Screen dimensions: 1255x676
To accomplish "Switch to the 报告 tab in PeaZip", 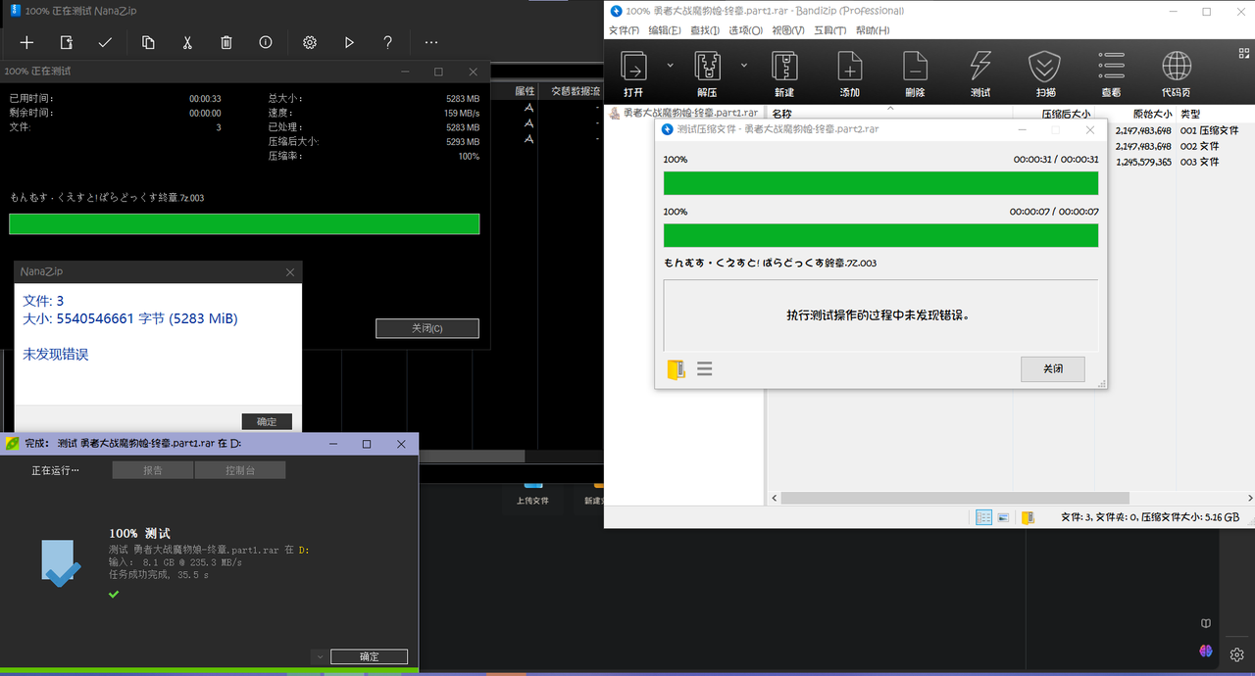I will coord(153,470).
